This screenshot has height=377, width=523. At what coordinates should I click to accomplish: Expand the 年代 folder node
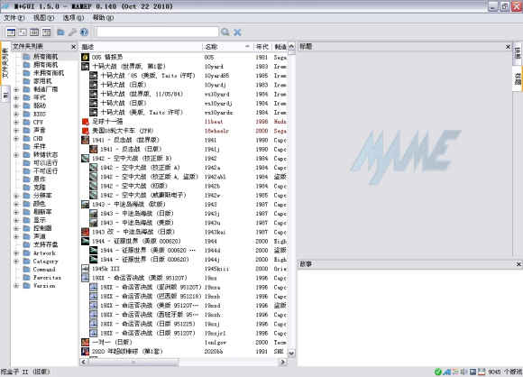coord(16,97)
